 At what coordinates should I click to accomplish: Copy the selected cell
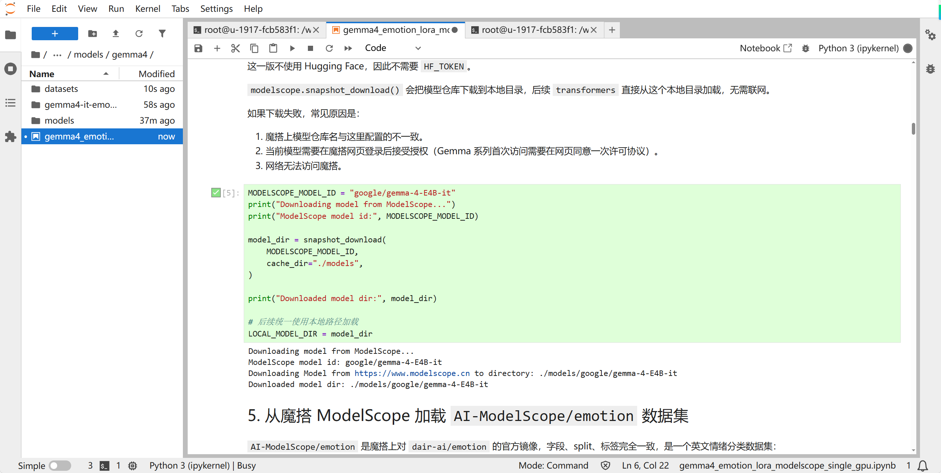tap(254, 48)
